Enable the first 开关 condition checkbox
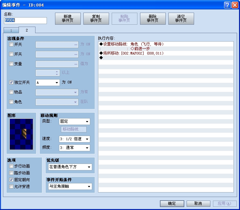This screenshot has height=210, width=240. [x=11, y=44]
